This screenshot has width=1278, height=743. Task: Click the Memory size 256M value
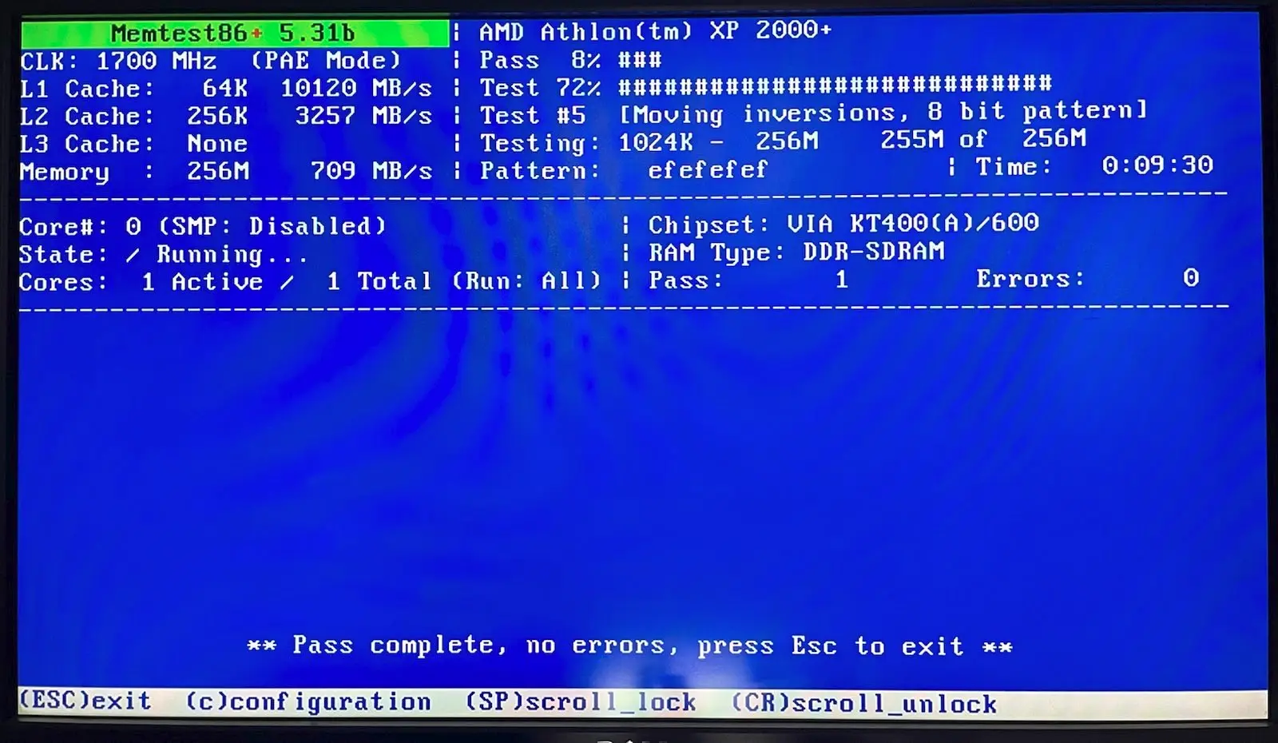point(218,171)
